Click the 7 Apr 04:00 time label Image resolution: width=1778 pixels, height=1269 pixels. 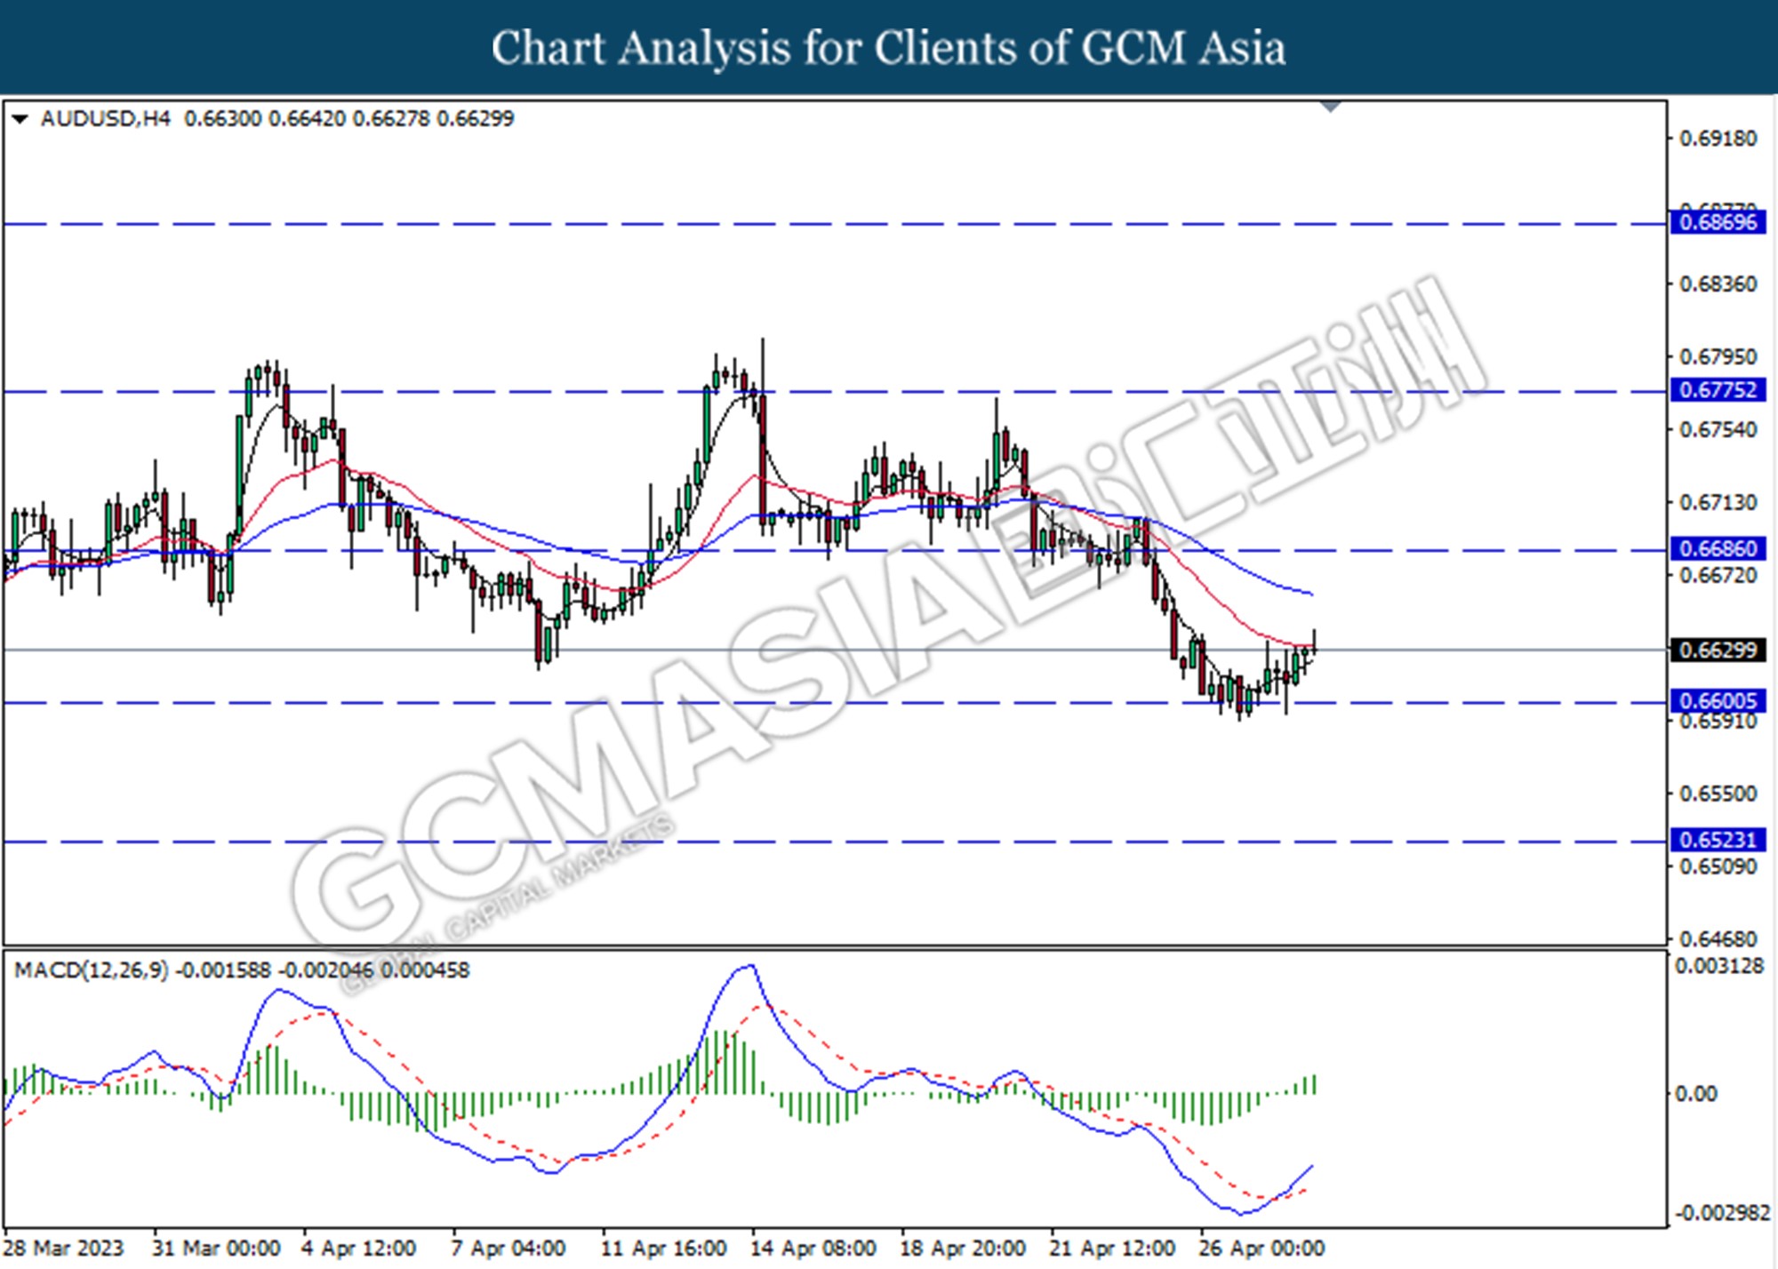click(508, 1249)
